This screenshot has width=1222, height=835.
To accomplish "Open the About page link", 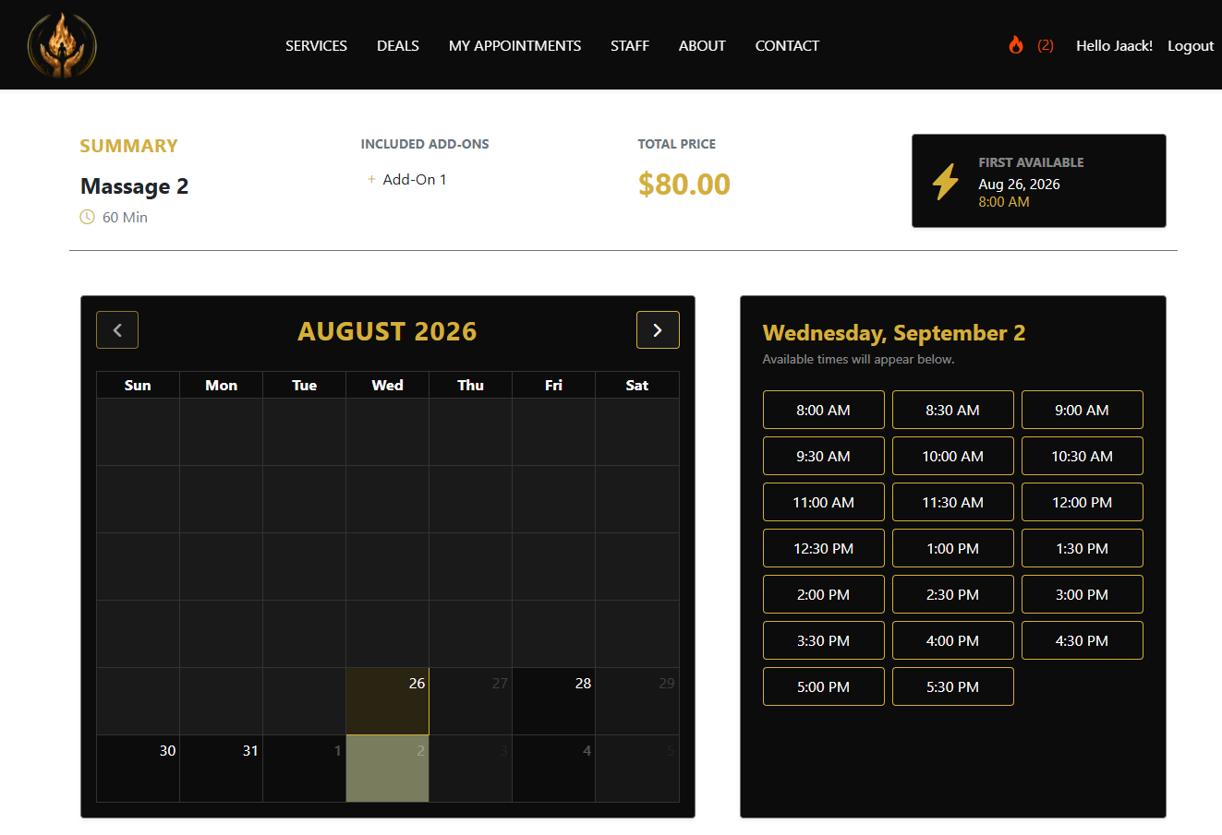I will (702, 45).
